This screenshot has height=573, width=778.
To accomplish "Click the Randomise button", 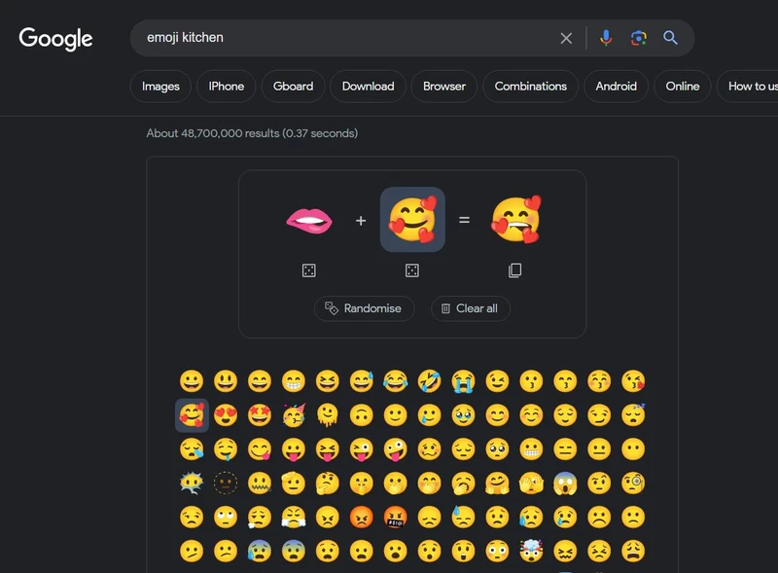I will 366,308.
